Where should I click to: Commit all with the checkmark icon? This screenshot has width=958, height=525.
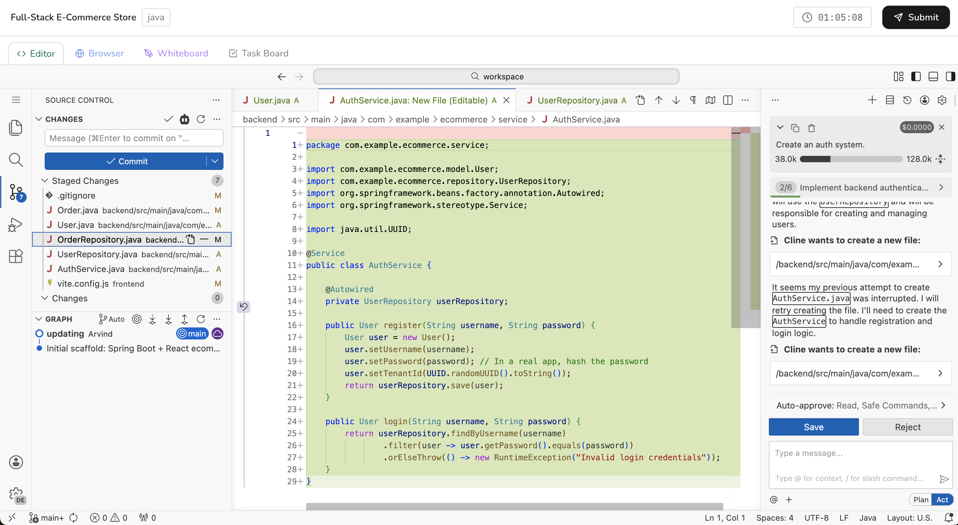(168, 119)
